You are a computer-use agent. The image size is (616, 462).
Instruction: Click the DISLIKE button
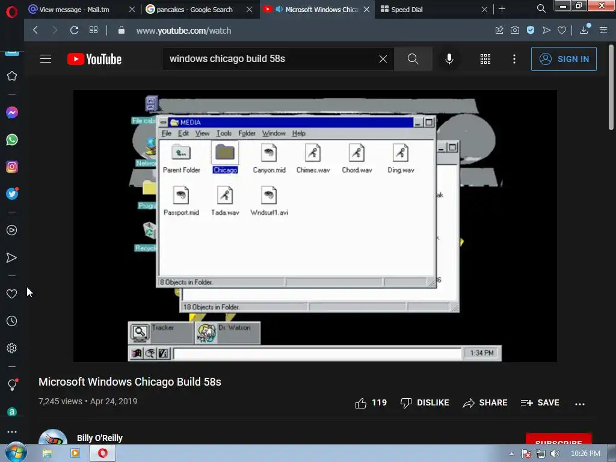pyautogui.click(x=425, y=402)
